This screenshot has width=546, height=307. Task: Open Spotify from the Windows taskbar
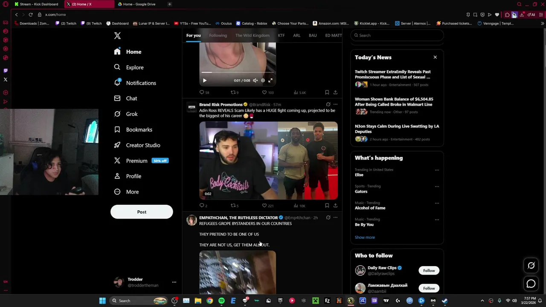(x=221, y=301)
